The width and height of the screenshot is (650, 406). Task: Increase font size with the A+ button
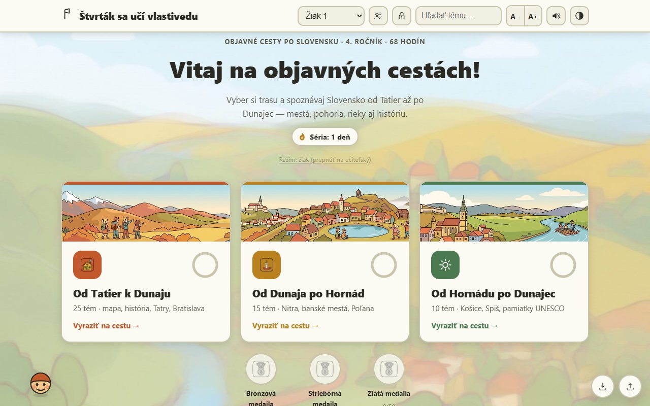[x=533, y=16]
